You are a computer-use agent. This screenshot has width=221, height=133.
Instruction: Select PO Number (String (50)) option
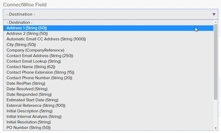pyautogui.click(x=28, y=127)
